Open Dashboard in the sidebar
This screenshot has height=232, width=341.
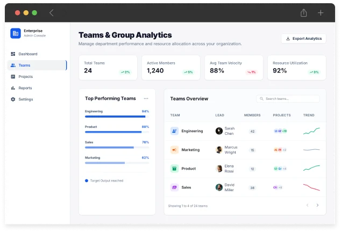[x=27, y=54]
